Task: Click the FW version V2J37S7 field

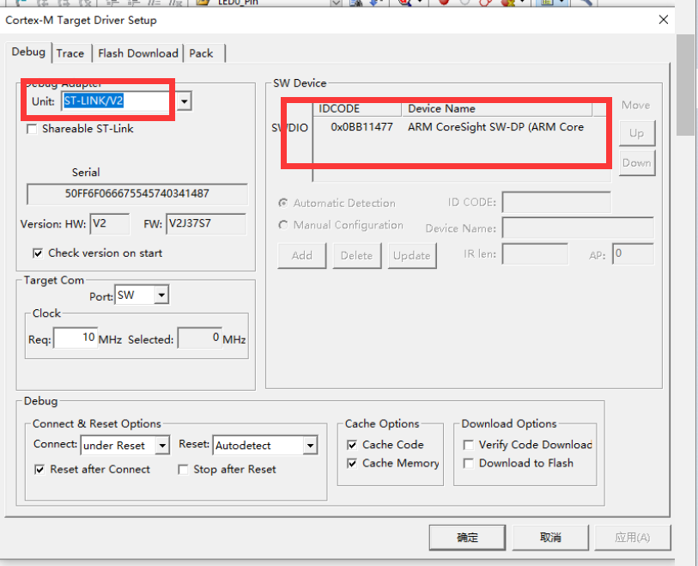Action: (x=206, y=223)
